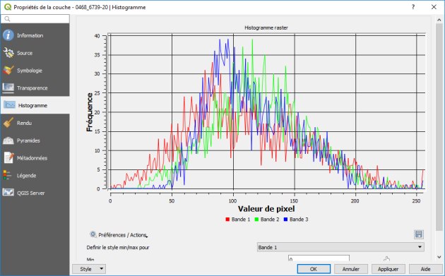Close the layer properties dialog
The image size is (445, 276).
tap(434, 7)
